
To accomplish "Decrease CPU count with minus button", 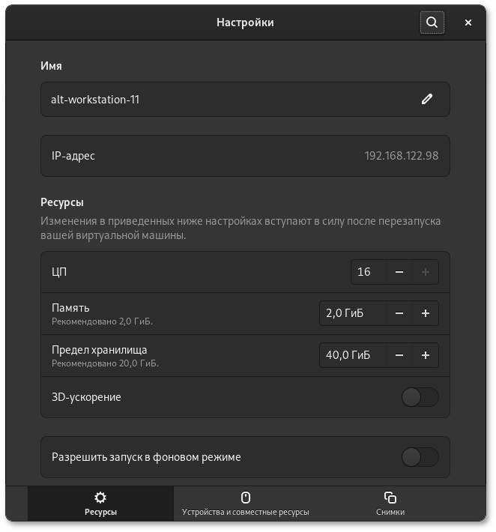I will point(399,272).
